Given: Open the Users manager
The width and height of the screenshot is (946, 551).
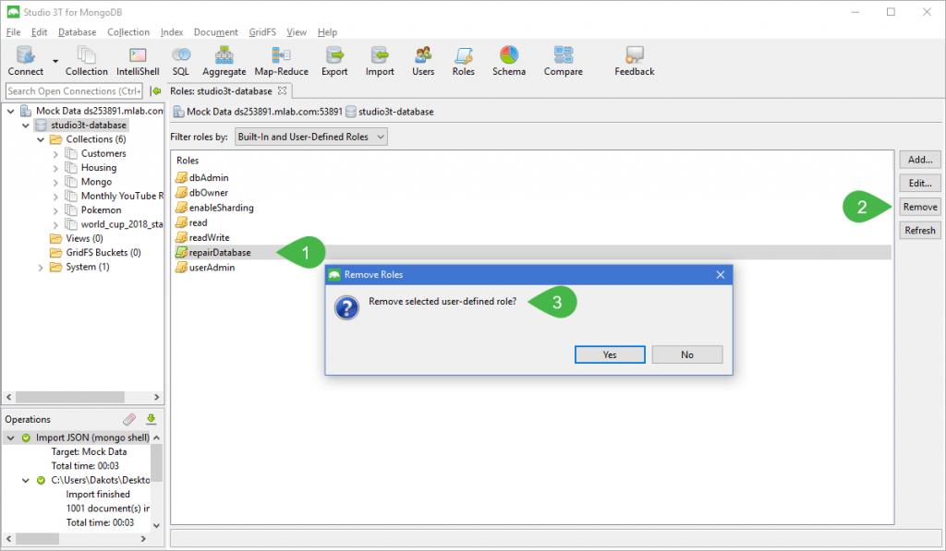Looking at the screenshot, I should pyautogui.click(x=423, y=62).
